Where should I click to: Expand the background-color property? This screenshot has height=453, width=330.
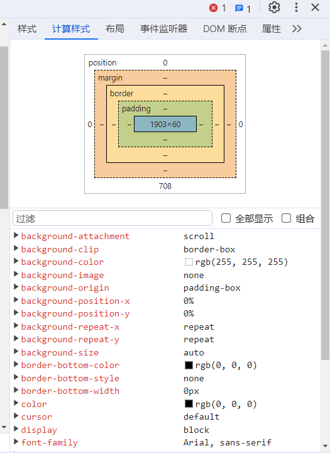tap(16, 261)
